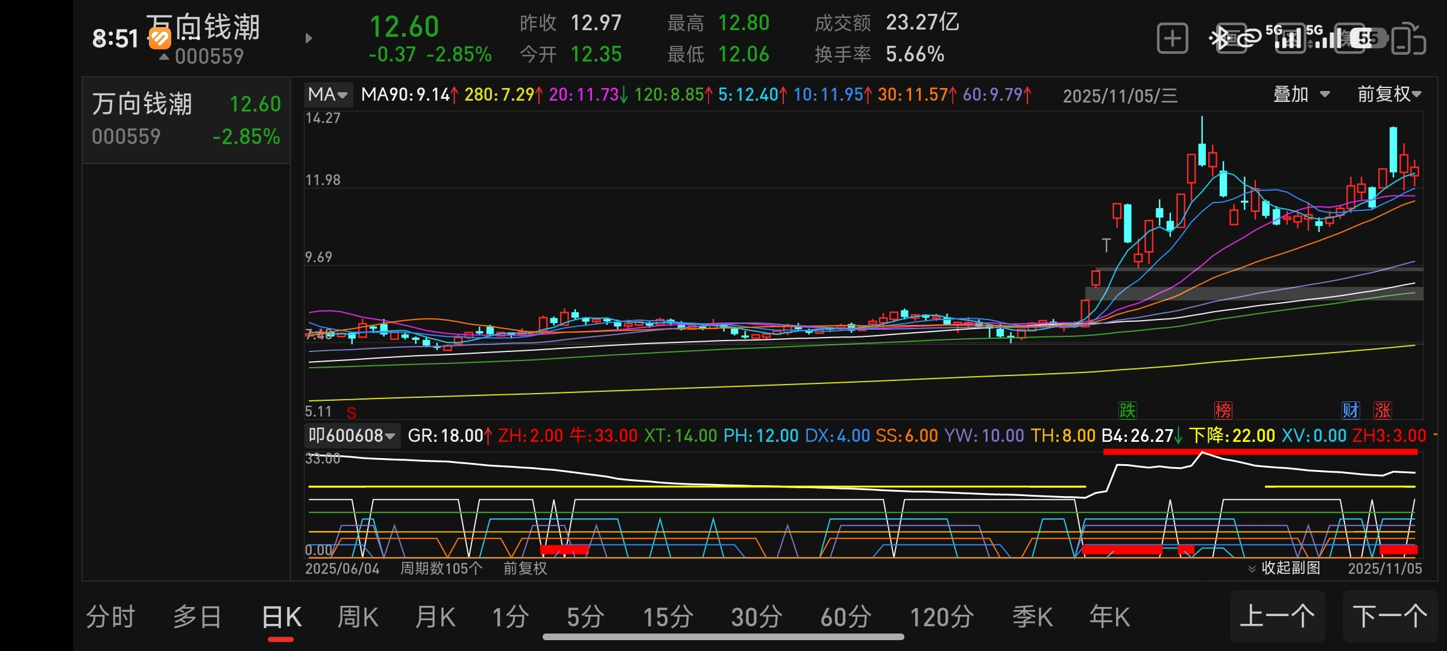
Task: Open the 600608 sub-indicator dropdown
Action: click(352, 435)
